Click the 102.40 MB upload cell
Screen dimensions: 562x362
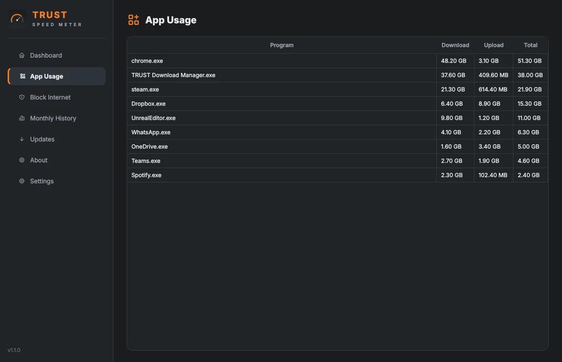(493, 175)
